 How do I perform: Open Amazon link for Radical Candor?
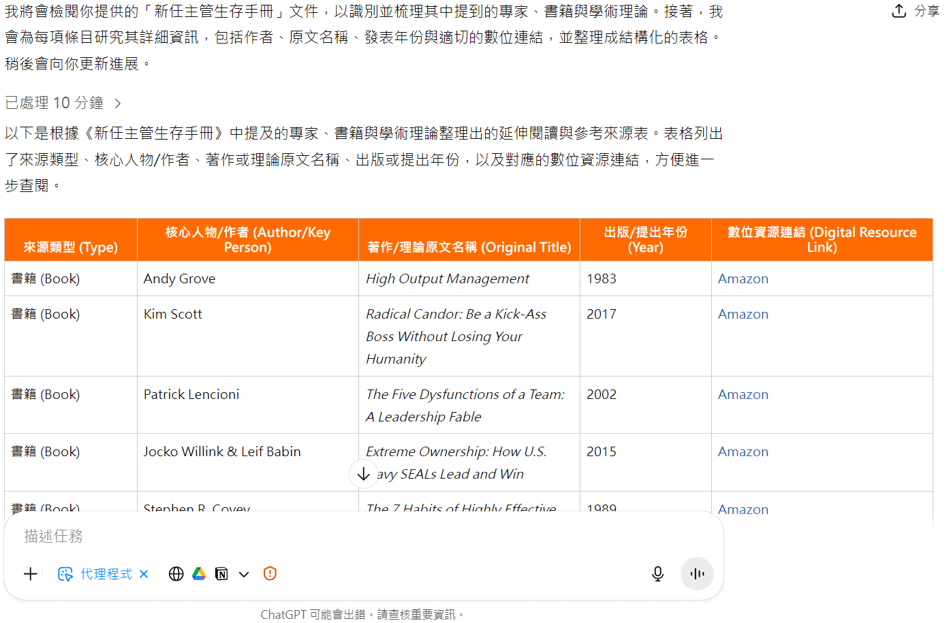pyautogui.click(x=743, y=314)
